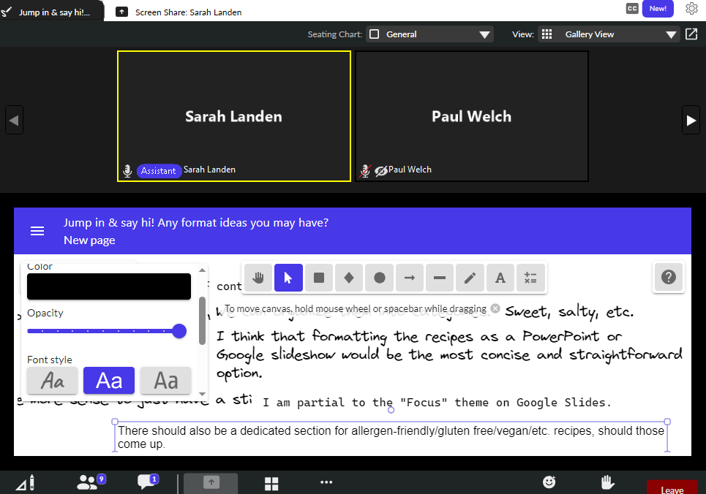Select Sarah Landen's video tile
Image resolution: width=706 pixels, height=494 pixels.
click(x=234, y=116)
